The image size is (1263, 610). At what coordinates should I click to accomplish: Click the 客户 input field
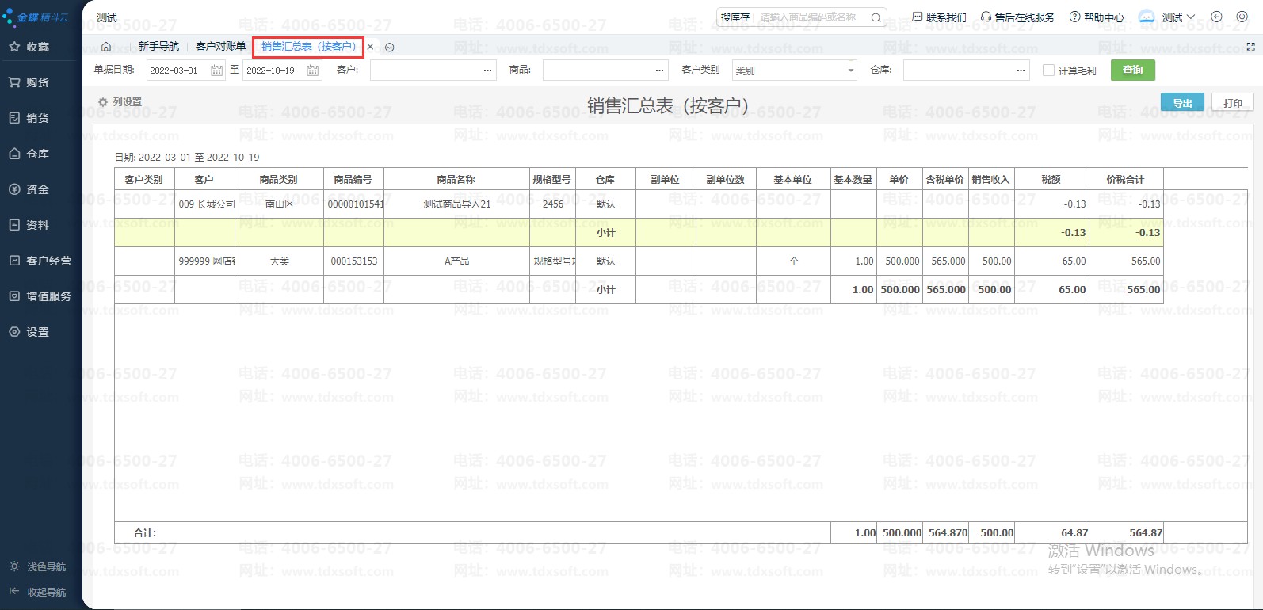426,71
